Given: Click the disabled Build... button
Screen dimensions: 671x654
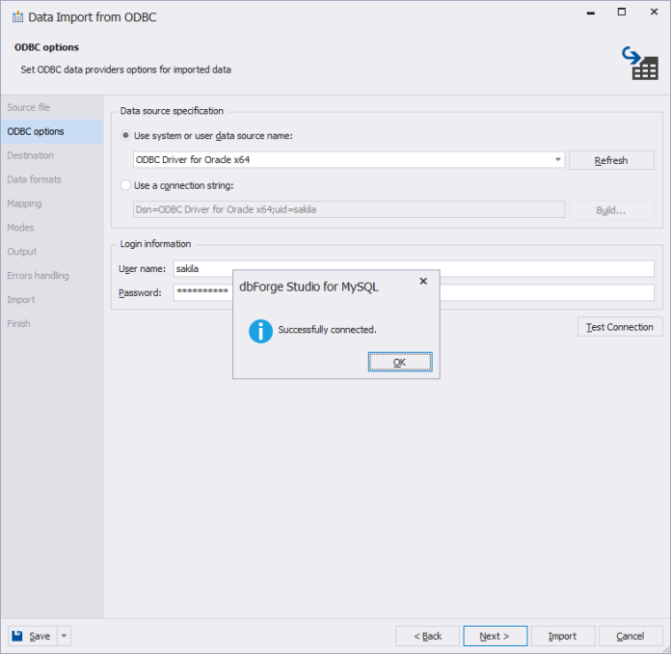Looking at the screenshot, I should point(611,210).
